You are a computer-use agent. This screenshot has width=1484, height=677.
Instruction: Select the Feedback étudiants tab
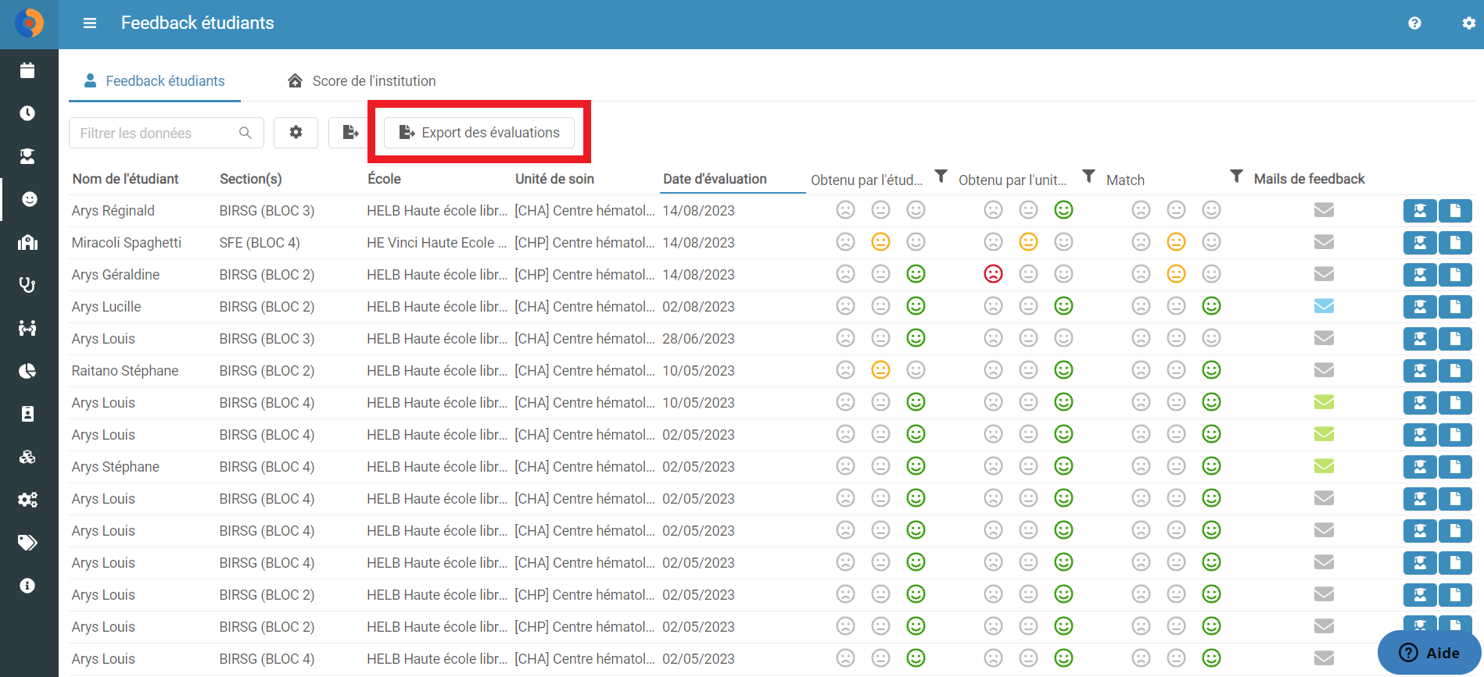pyautogui.click(x=154, y=81)
